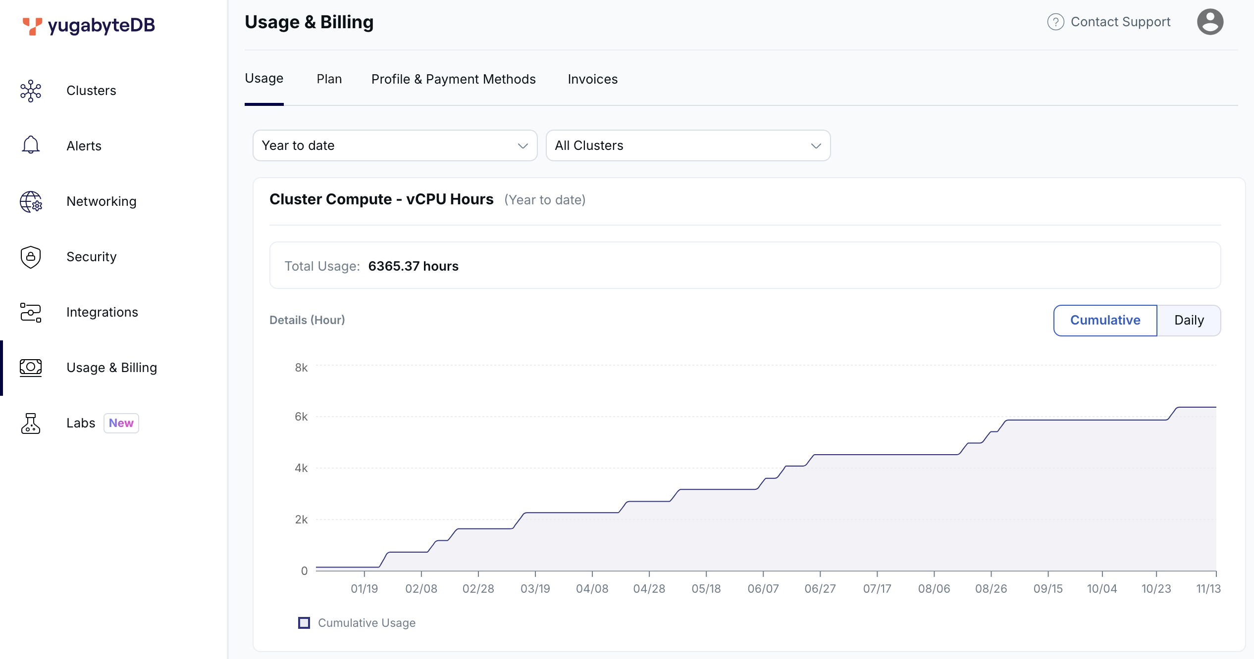Open the user profile avatar icon

coord(1210,21)
